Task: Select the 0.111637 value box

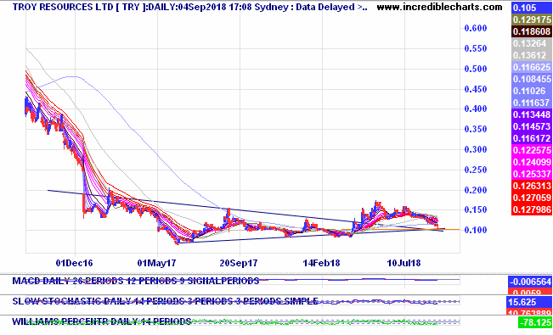Action: pyautogui.click(x=532, y=103)
